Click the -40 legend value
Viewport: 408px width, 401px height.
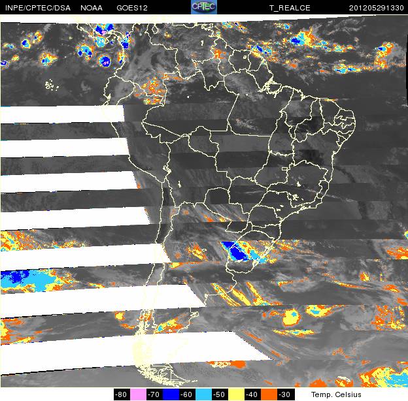click(252, 394)
